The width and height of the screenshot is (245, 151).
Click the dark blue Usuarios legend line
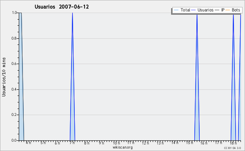point(194,10)
